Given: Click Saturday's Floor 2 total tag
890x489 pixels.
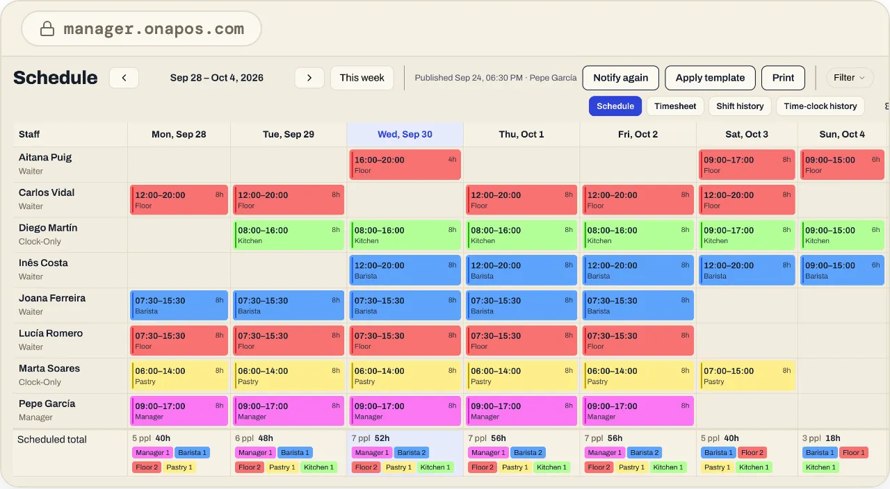Looking at the screenshot, I should pyautogui.click(x=752, y=453).
